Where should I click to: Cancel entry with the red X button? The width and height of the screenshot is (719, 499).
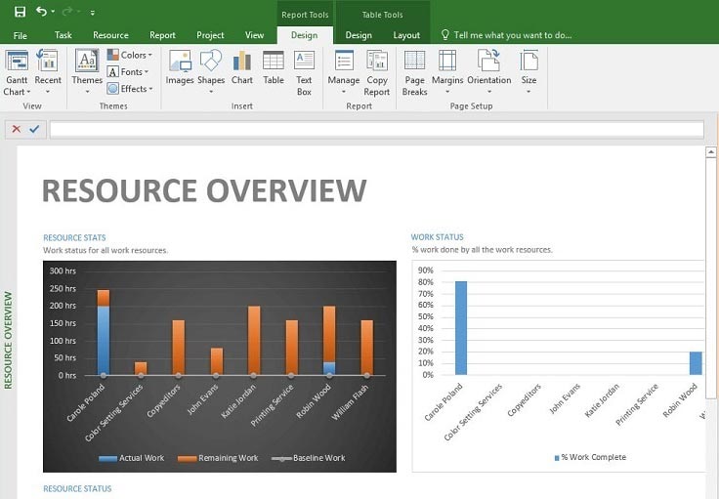tap(16, 129)
